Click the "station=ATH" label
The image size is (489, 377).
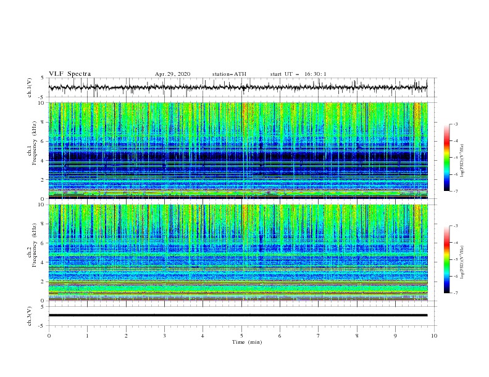(x=229, y=74)
